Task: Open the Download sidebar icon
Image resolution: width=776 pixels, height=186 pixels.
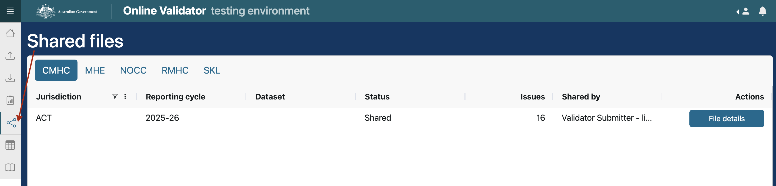Action: coord(10,78)
